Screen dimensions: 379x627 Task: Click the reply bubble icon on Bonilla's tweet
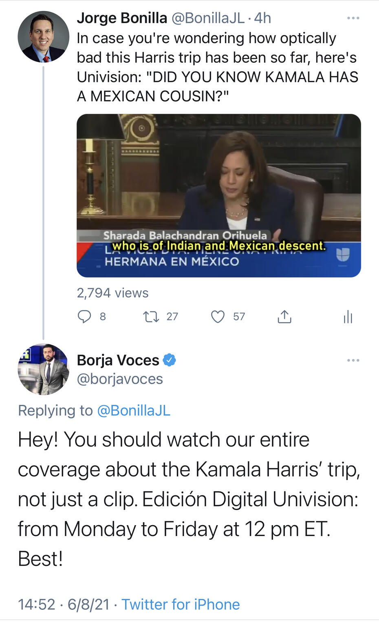point(84,317)
